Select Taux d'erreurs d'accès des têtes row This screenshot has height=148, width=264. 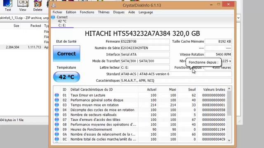pos(140,120)
